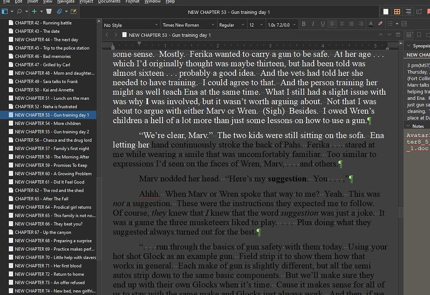
Task: Select the Corkboard view mode icon
Action: click(x=397, y=11)
